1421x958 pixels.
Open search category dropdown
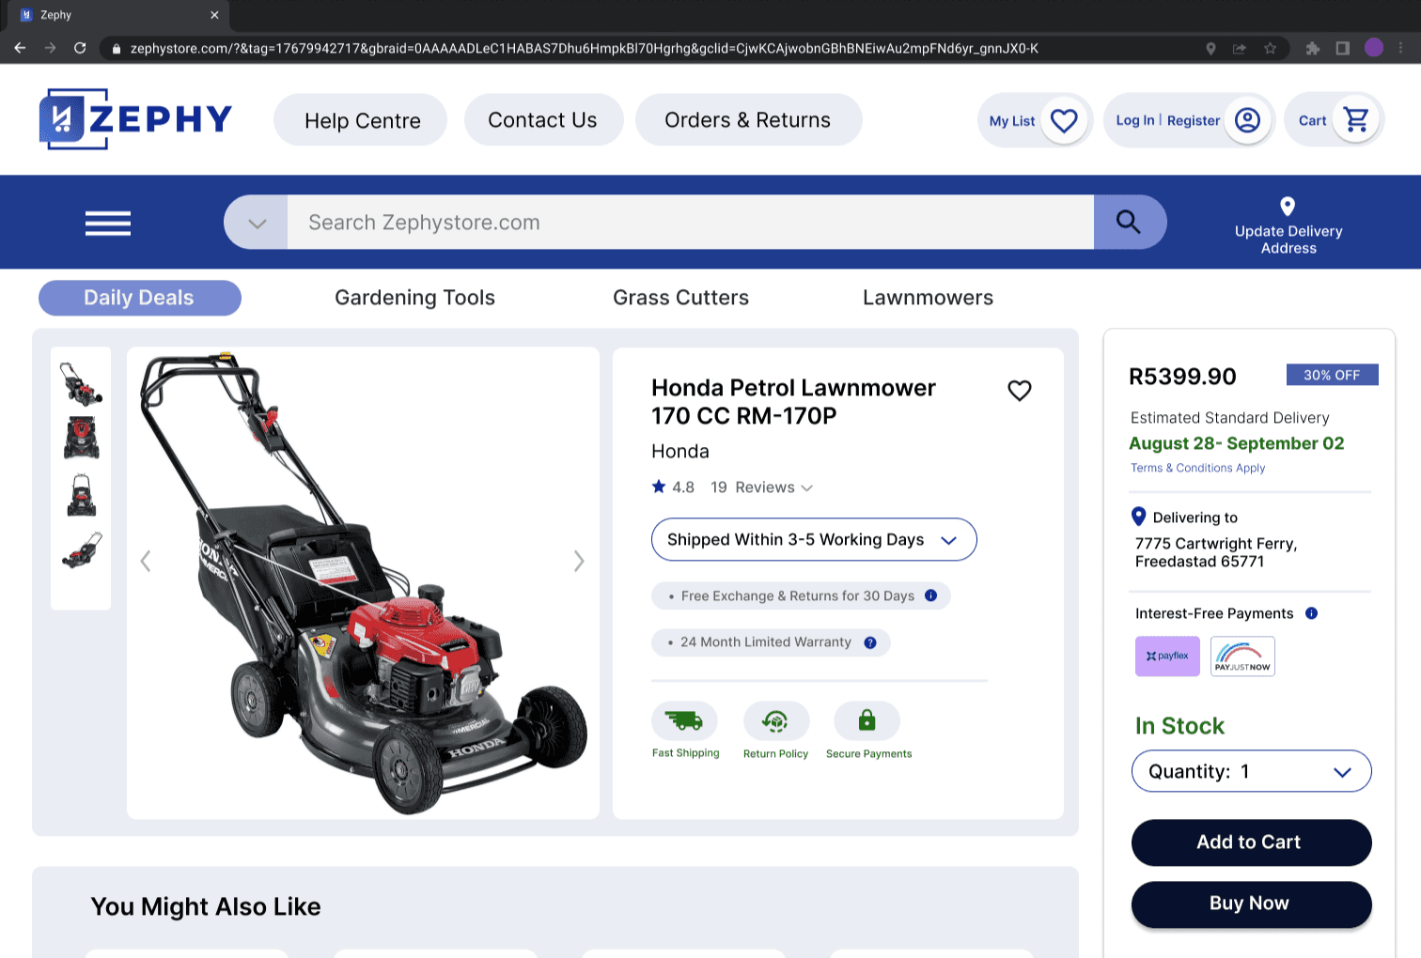(x=257, y=223)
